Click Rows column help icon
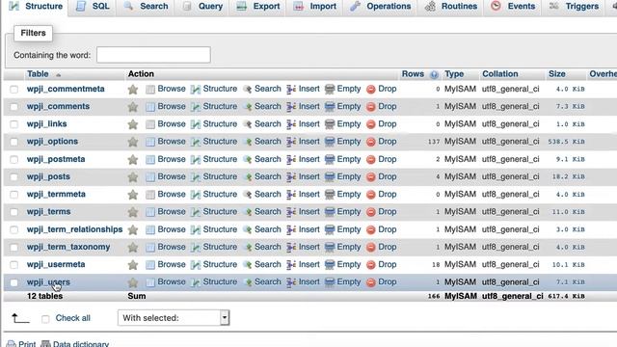The image size is (617, 347). point(434,74)
